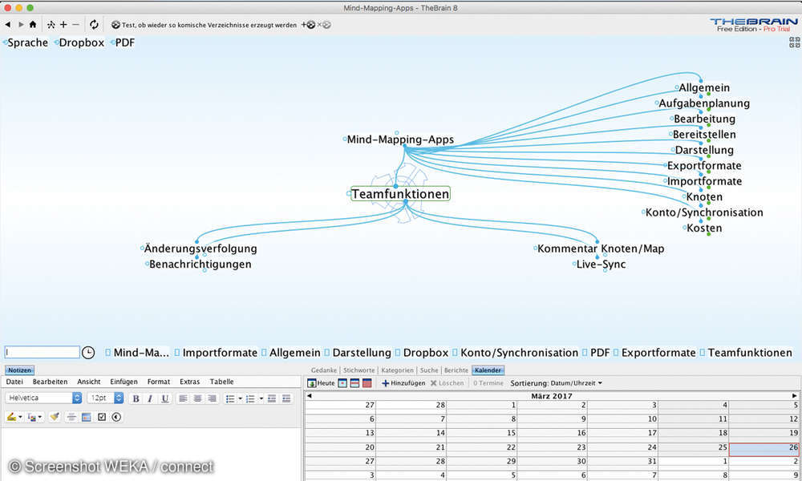Toggle centered text alignment
802x481 pixels.
click(x=197, y=398)
